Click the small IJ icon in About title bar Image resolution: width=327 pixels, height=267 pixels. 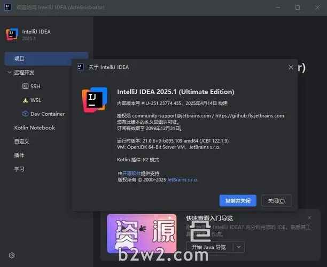80,67
